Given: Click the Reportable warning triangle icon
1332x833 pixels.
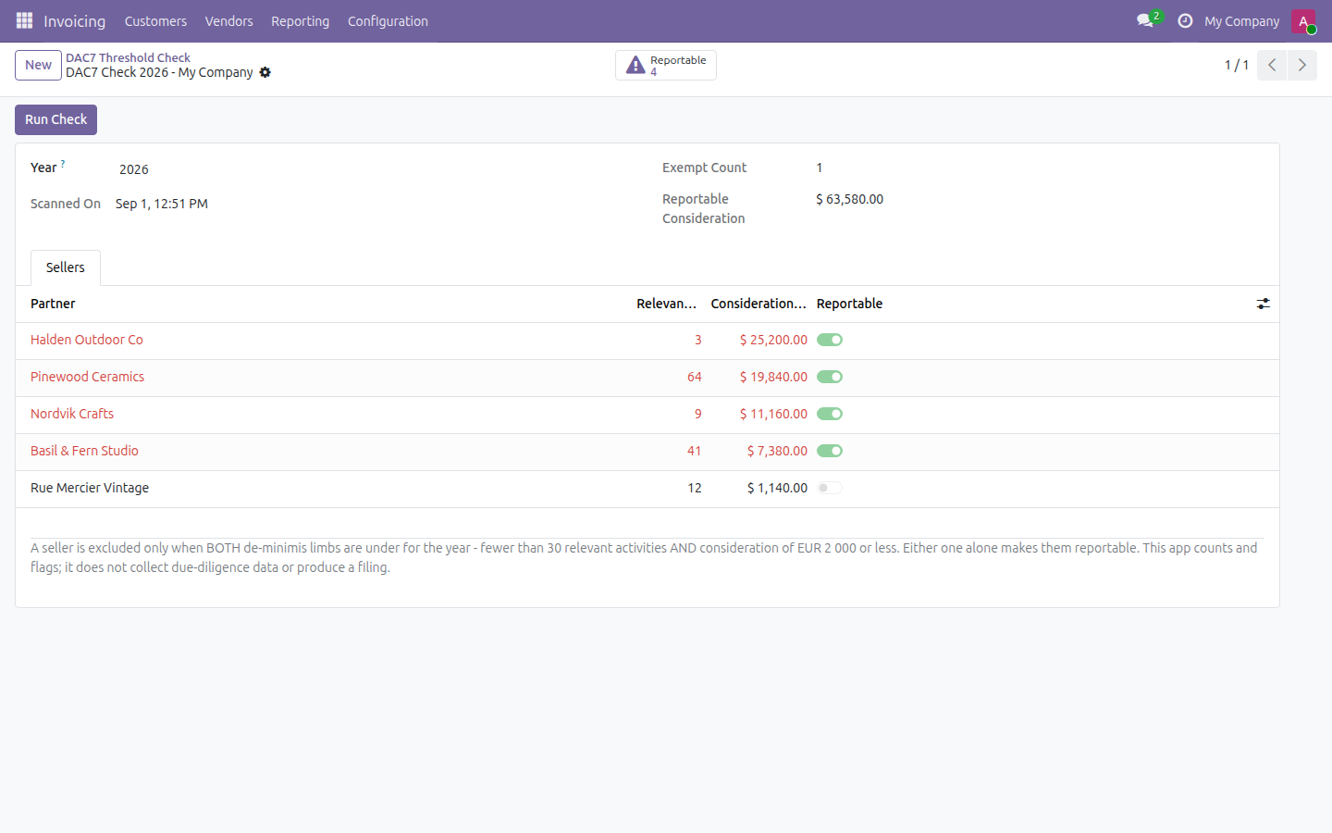Looking at the screenshot, I should coord(635,65).
